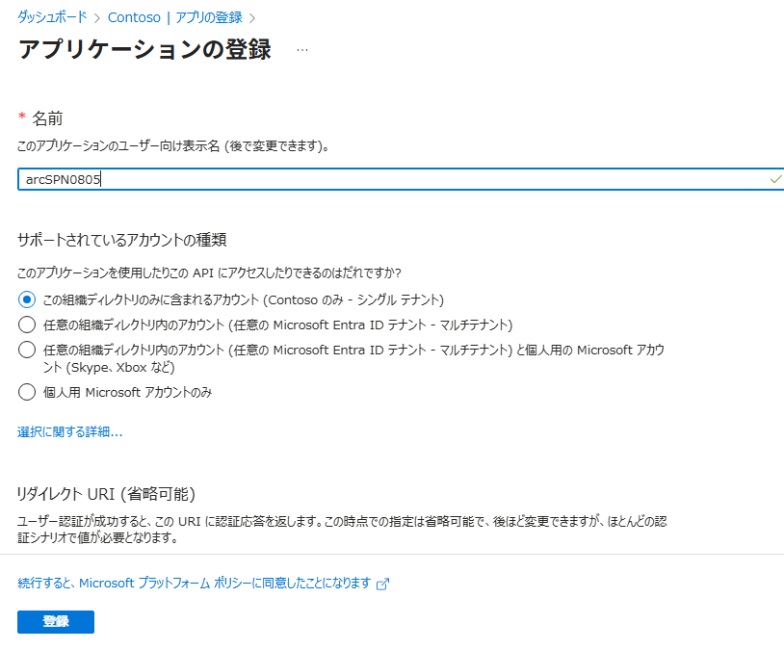Click the ユーザー認証が成功すると redirect description text
The image size is (784, 650).
tap(342, 530)
